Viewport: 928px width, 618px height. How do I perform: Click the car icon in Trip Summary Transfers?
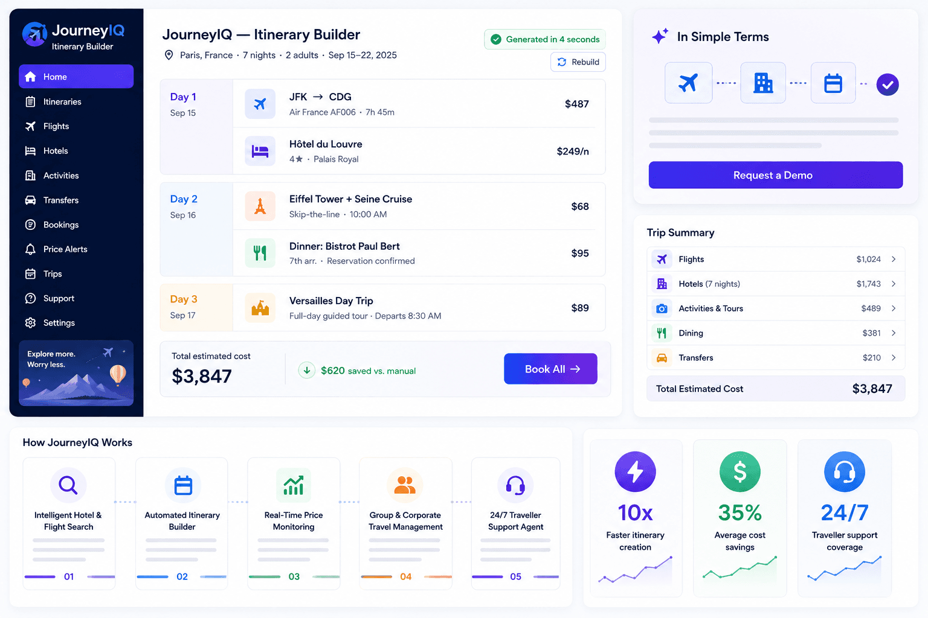click(x=662, y=358)
